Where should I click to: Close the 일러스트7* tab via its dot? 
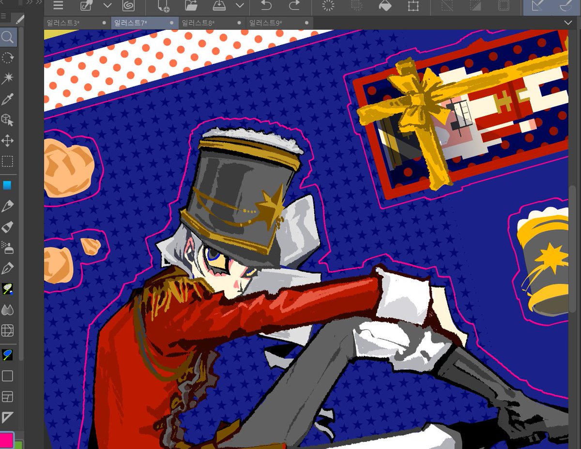[172, 23]
